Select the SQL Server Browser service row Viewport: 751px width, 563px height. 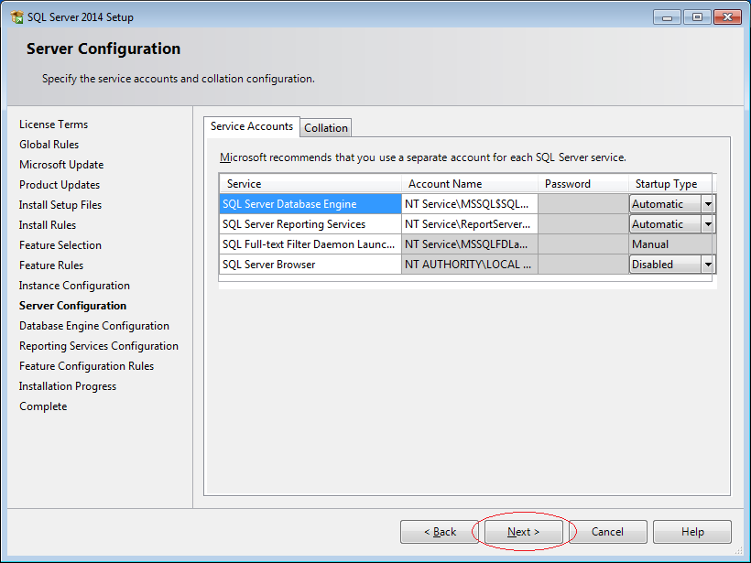click(x=310, y=265)
